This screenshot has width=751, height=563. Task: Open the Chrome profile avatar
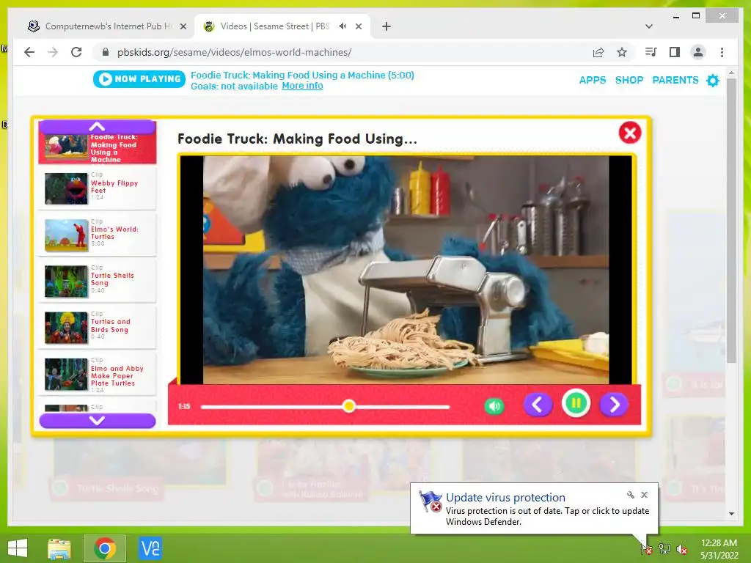coord(698,52)
